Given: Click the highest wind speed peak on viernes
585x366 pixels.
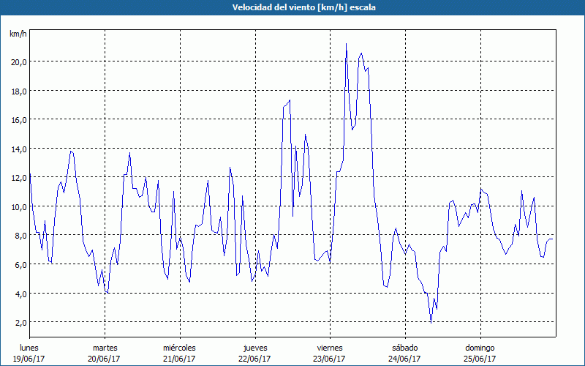Looking at the screenshot, I should click(x=346, y=44).
